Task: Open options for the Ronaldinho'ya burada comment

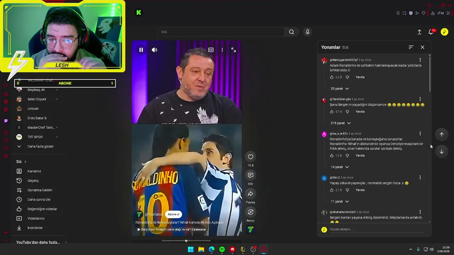Action: click(420, 134)
